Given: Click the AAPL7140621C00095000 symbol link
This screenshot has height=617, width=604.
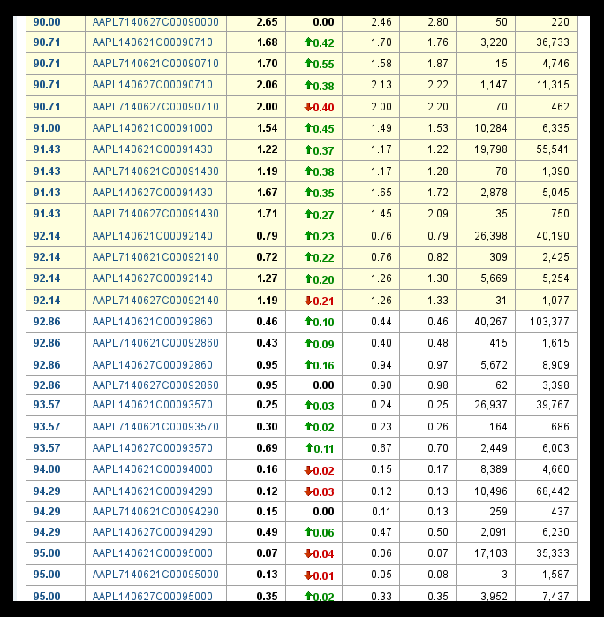Looking at the screenshot, I should [155, 574].
